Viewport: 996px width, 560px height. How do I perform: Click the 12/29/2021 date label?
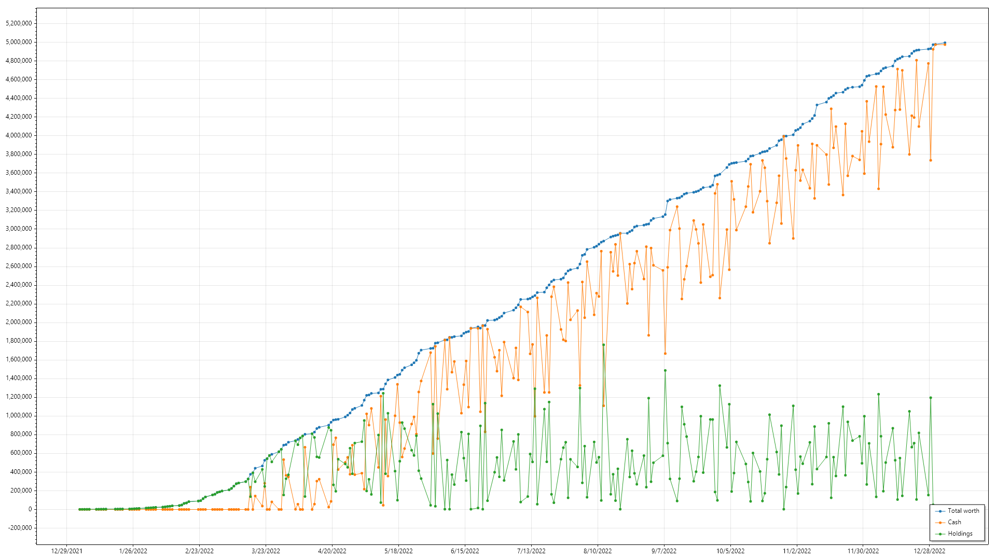(x=67, y=551)
